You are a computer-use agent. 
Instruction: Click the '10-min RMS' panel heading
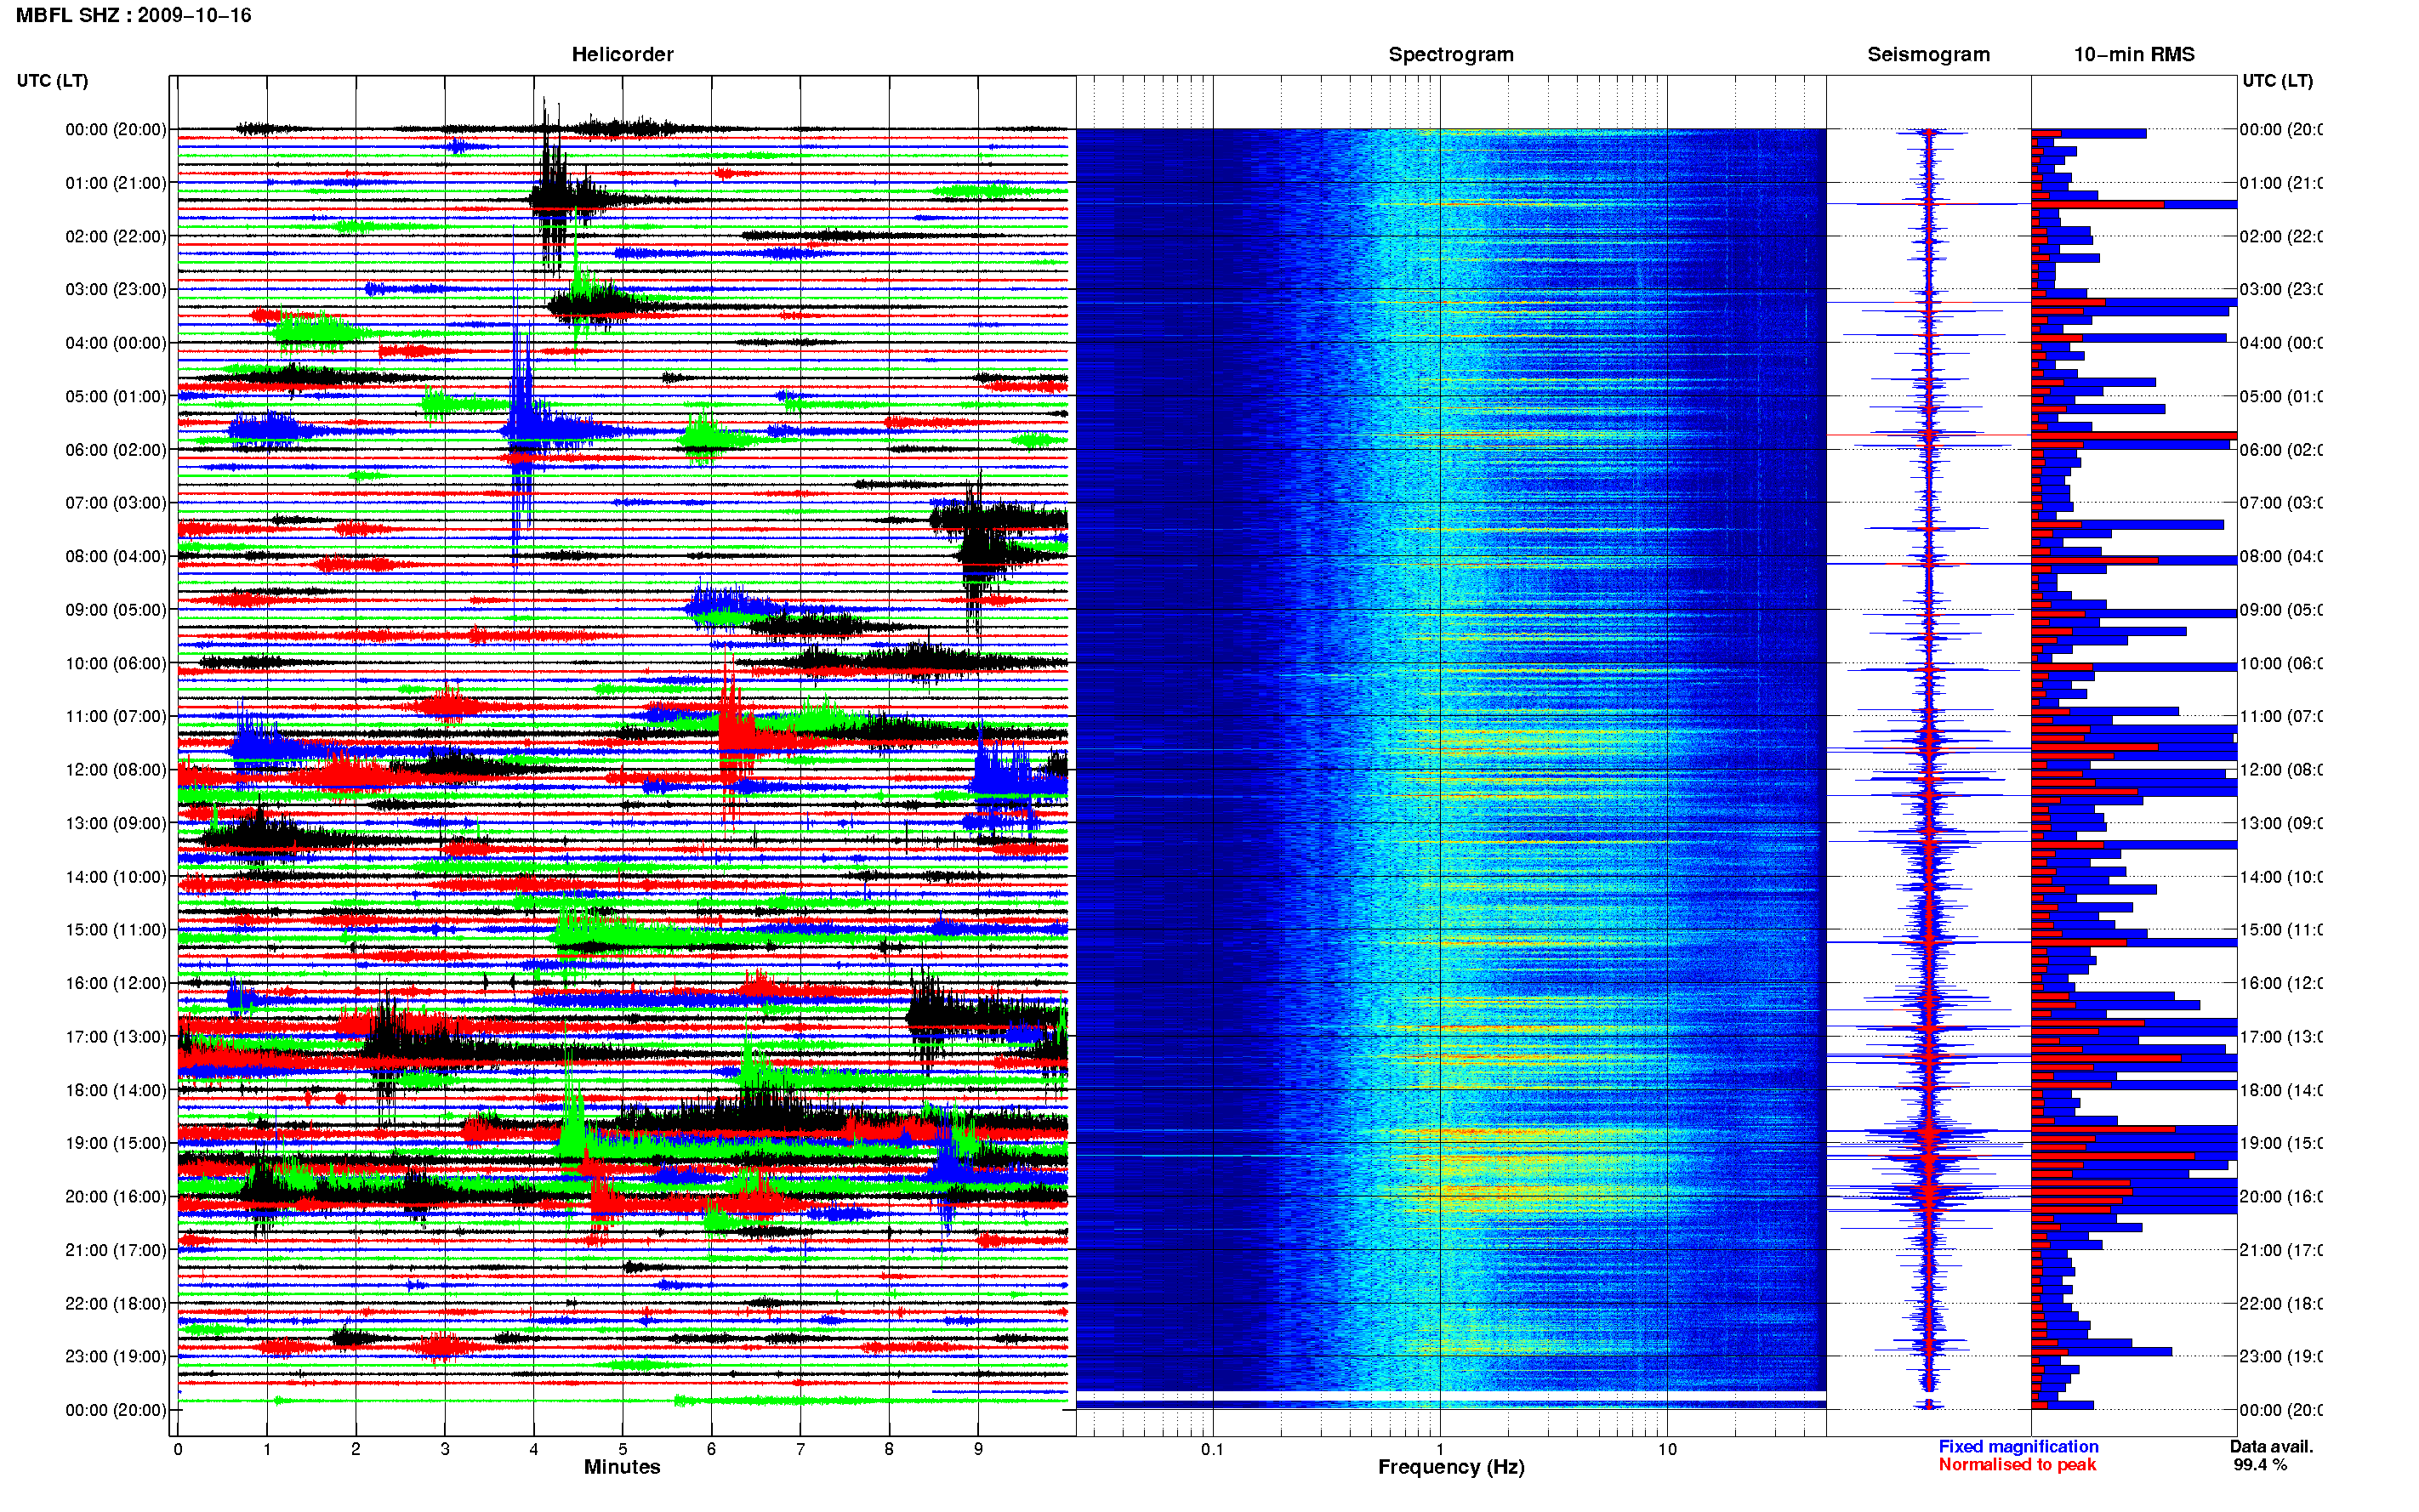pos(2133,54)
